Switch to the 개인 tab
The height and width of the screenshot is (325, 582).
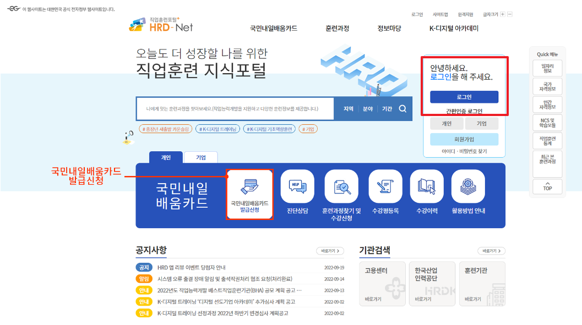(x=166, y=157)
